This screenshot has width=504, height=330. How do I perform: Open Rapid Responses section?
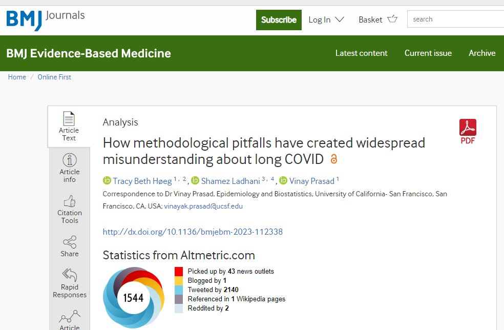pos(69,283)
